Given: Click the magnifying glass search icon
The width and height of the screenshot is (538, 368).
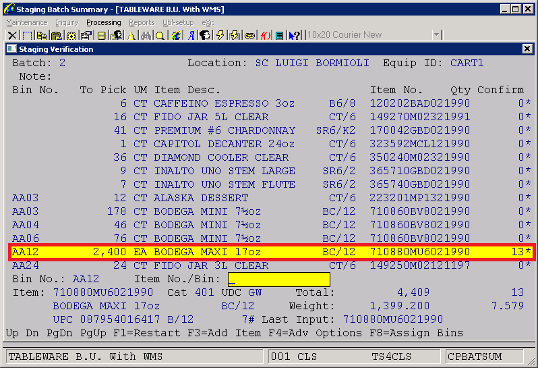Looking at the screenshot, I should pyautogui.click(x=160, y=35).
